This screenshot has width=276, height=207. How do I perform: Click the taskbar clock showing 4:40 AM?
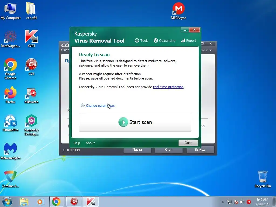click(262, 202)
